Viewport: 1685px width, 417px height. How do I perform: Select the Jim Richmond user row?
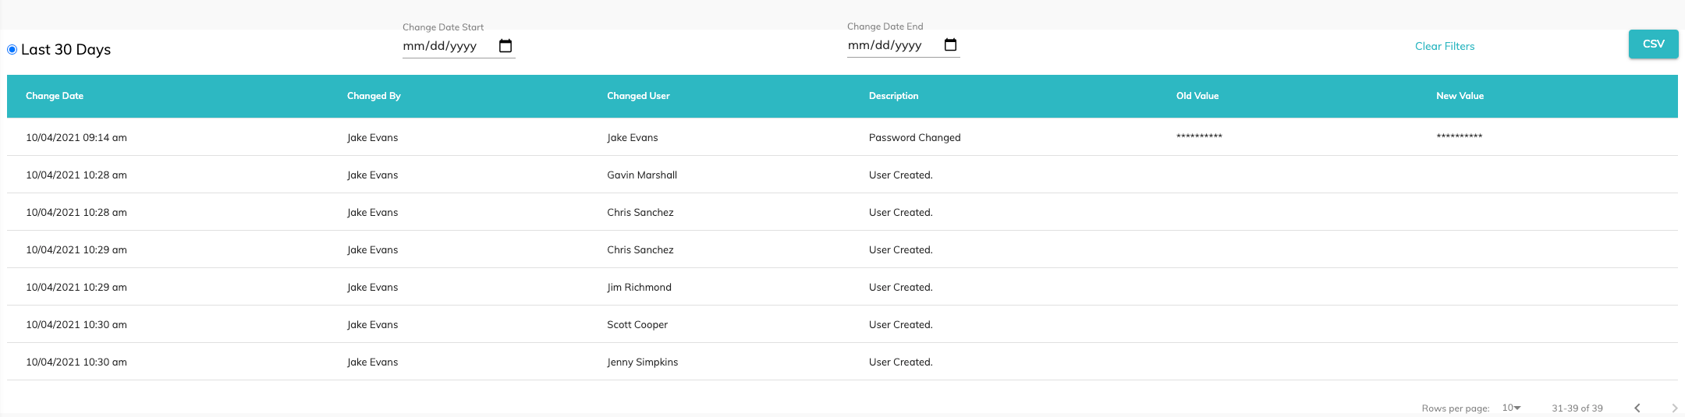pos(639,288)
